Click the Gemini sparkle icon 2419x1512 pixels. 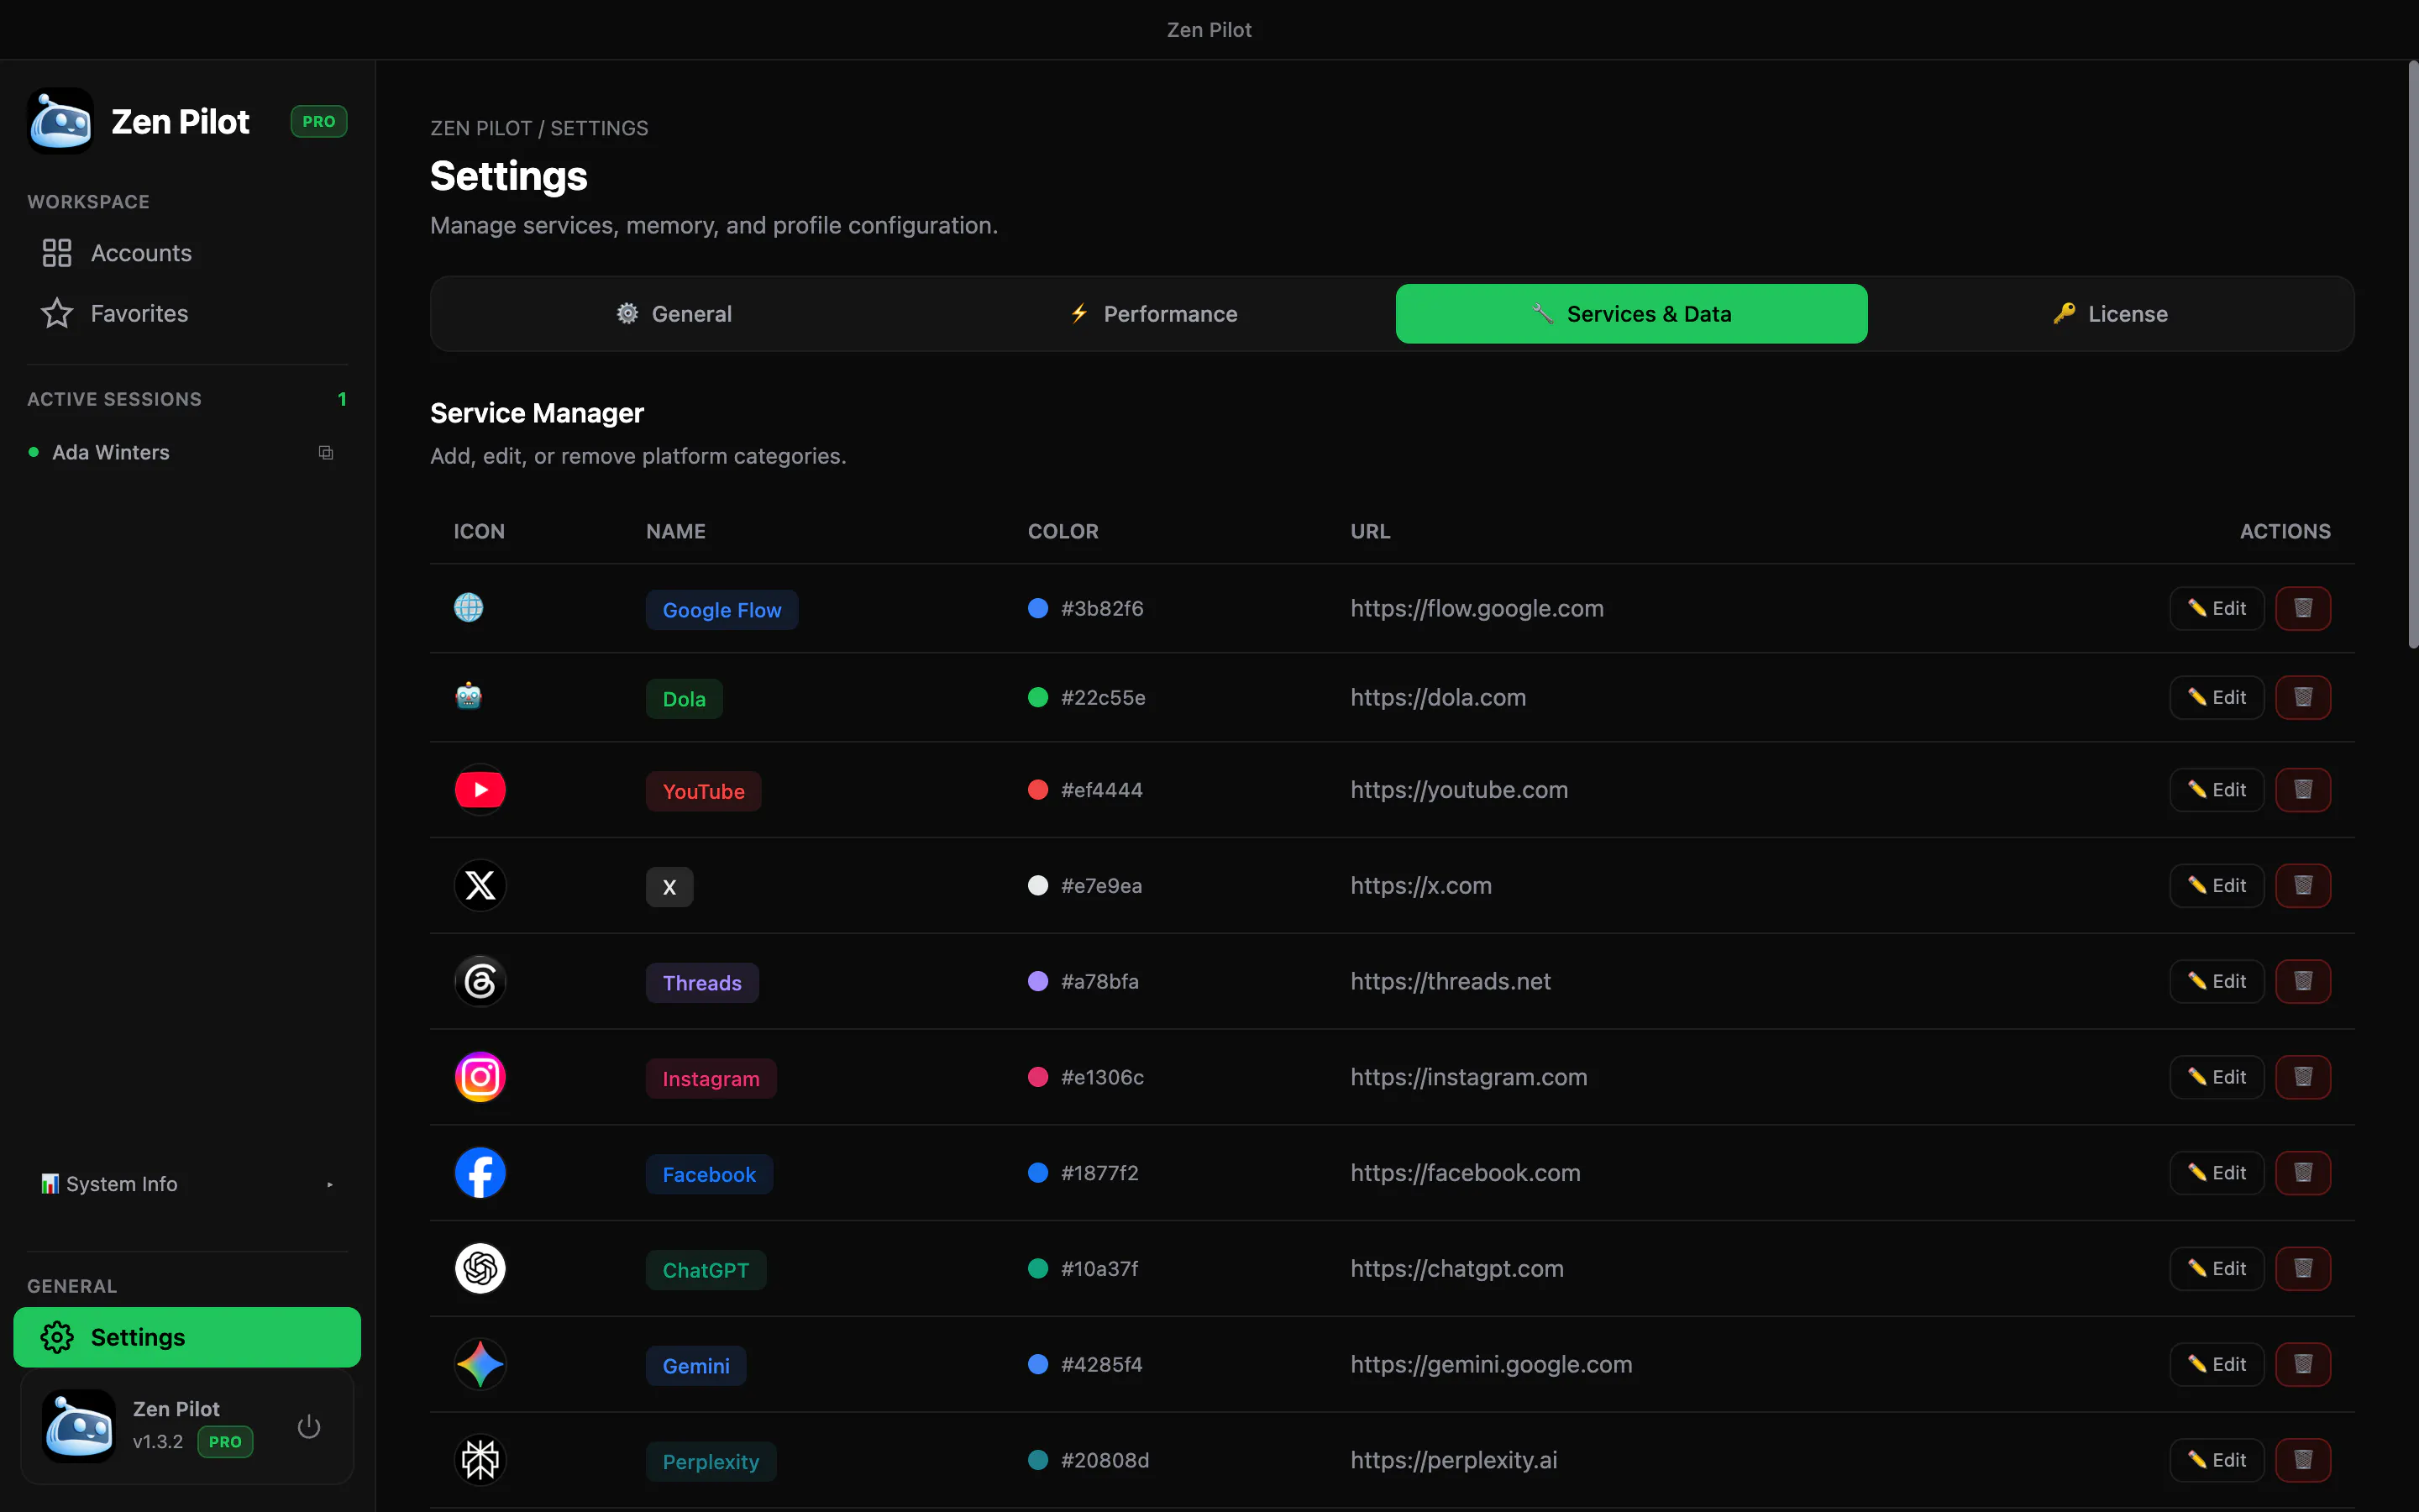(x=480, y=1364)
